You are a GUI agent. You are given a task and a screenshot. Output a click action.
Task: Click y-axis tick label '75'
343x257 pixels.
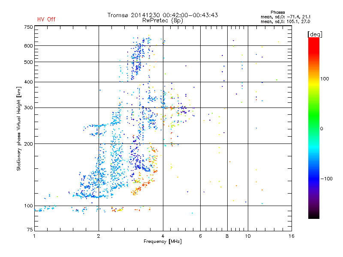click(x=30, y=230)
